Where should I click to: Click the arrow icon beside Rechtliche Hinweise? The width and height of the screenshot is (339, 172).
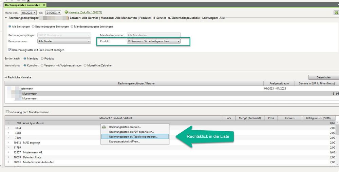[6, 77]
